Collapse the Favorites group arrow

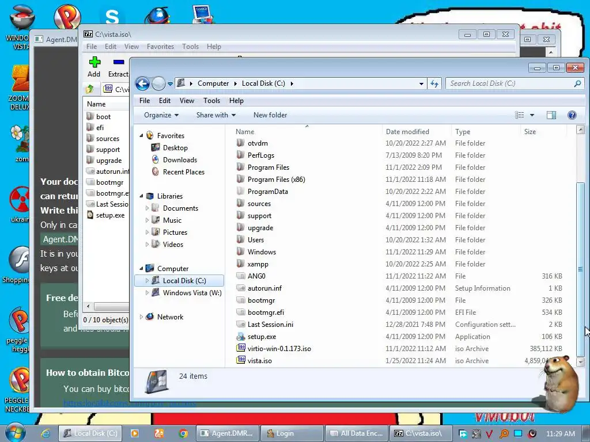pyautogui.click(x=142, y=135)
